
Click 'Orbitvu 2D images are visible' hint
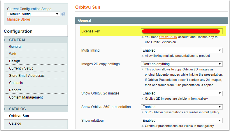pyautogui.click(x=176, y=99)
